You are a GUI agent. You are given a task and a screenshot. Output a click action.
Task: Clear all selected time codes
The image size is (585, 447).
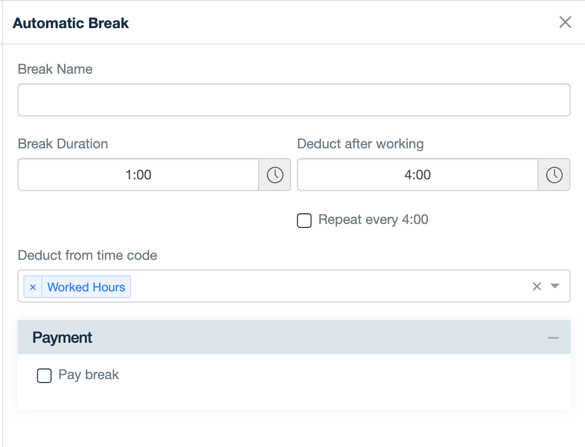tap(536, 287)
